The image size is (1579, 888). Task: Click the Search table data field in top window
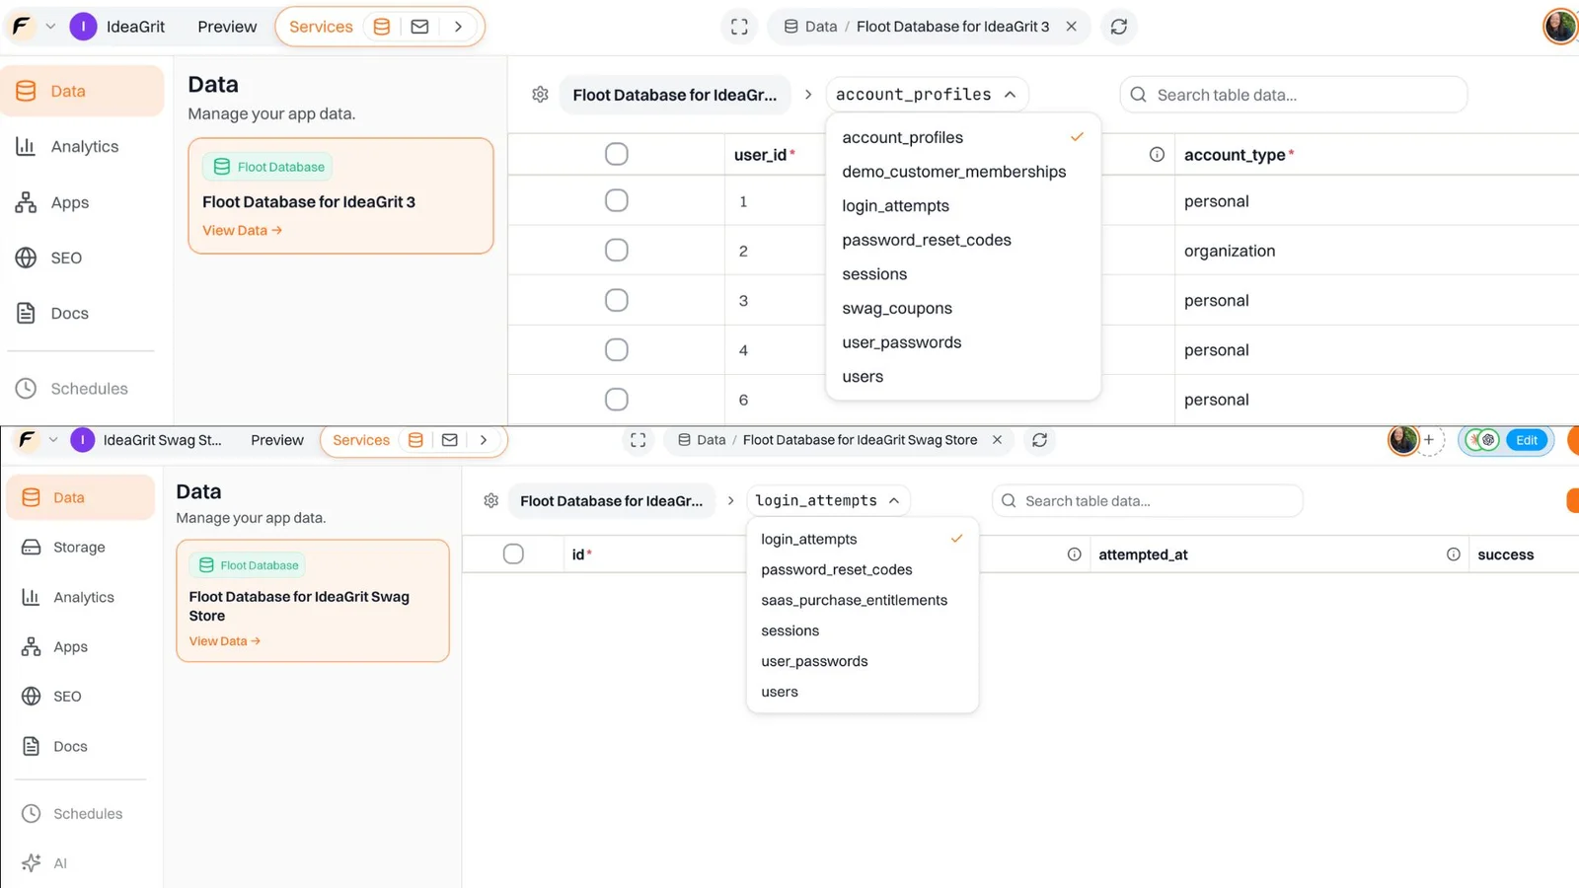click(x=1293, y=95)
